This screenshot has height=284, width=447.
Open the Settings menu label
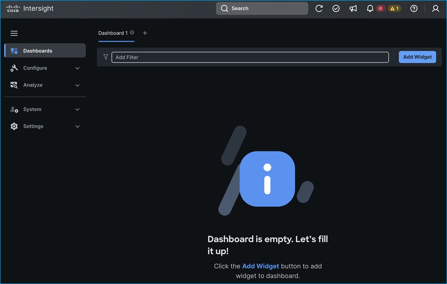click(33, 126)
